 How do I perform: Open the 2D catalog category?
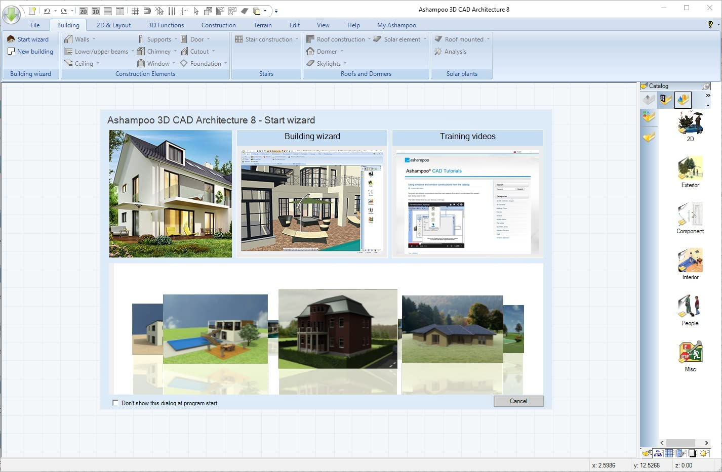(x=690, y=126)
